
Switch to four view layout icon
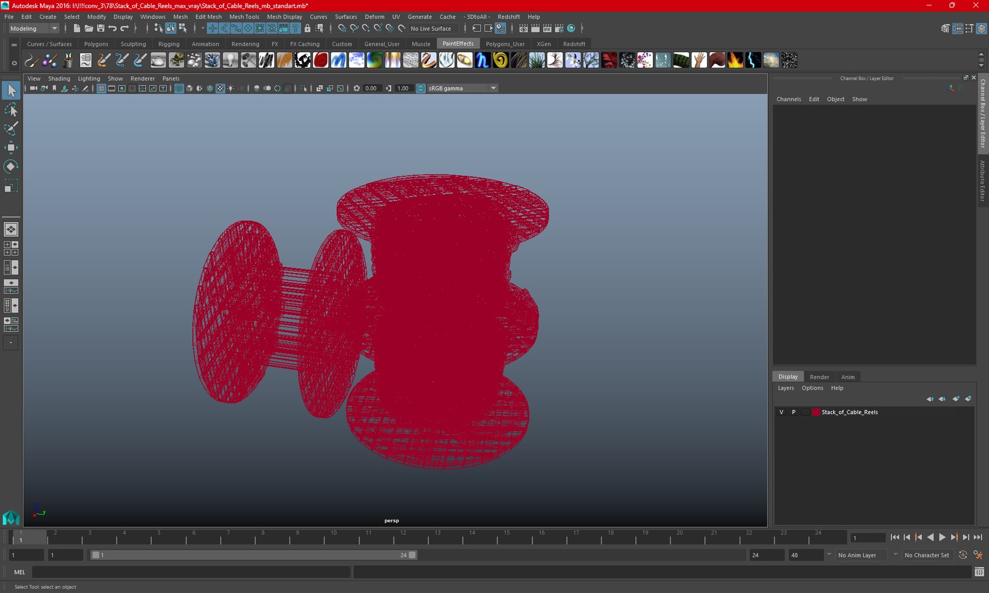[x=11, y=249]
